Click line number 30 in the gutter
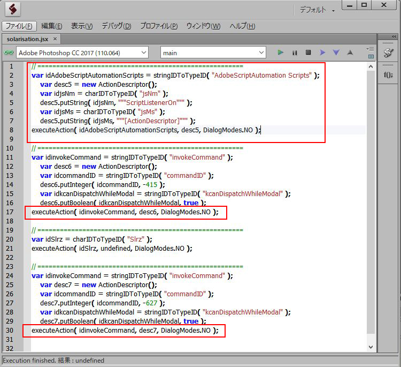The image size is (401, 367). click(10, 331)
